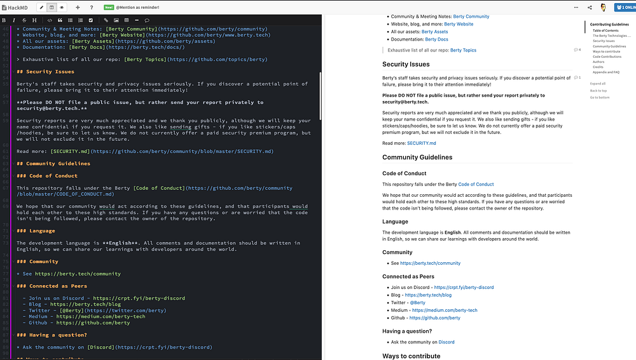Jump to Community Guidelines in the outline
This screenshot has width=636, height=360.
coord(609,46)
